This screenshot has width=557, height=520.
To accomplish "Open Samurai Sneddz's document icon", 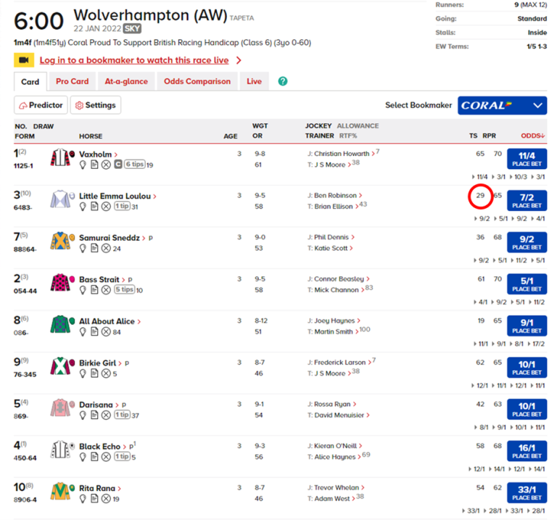I will 94,248.
